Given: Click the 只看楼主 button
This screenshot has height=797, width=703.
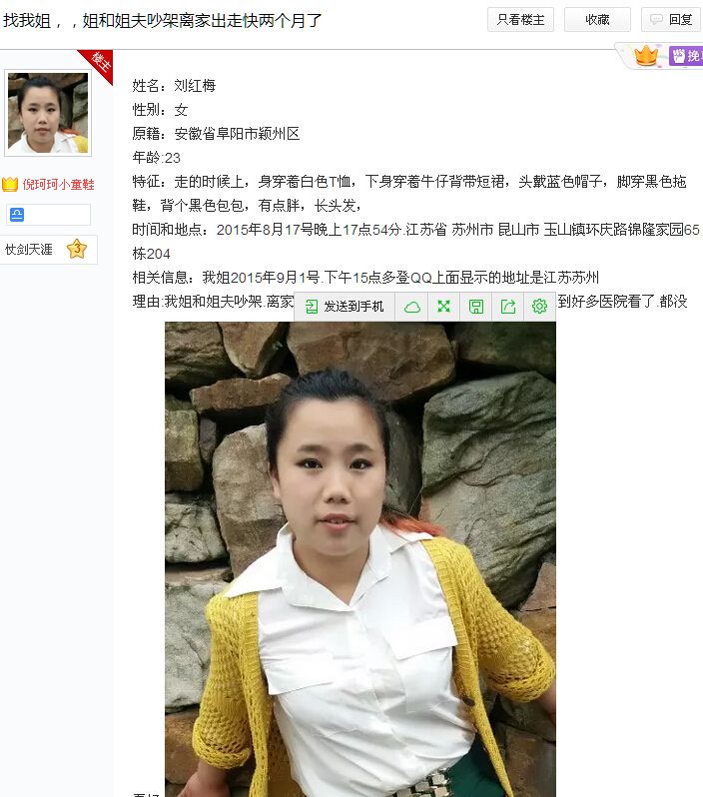Looking at the screenshot, I should click(520, 20).
